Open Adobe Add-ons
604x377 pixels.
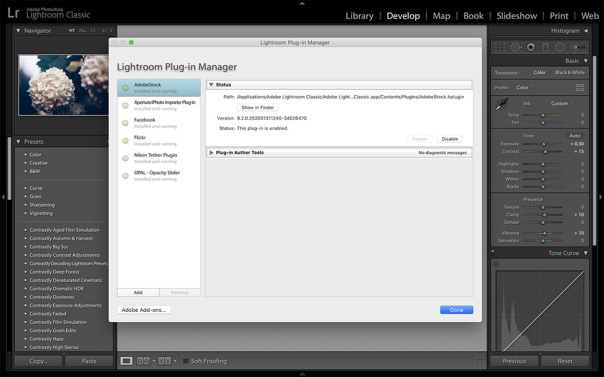[x=144, y=310]
